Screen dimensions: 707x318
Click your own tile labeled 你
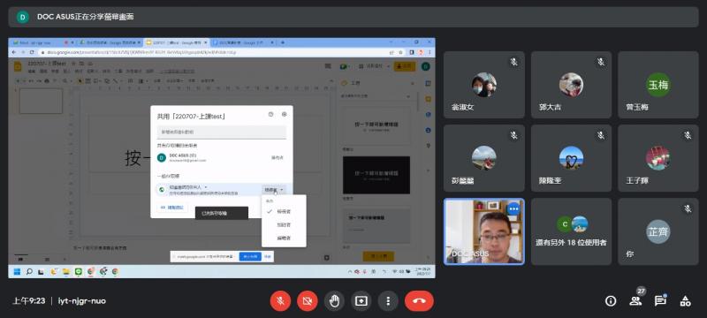click(x=658, y=231)
